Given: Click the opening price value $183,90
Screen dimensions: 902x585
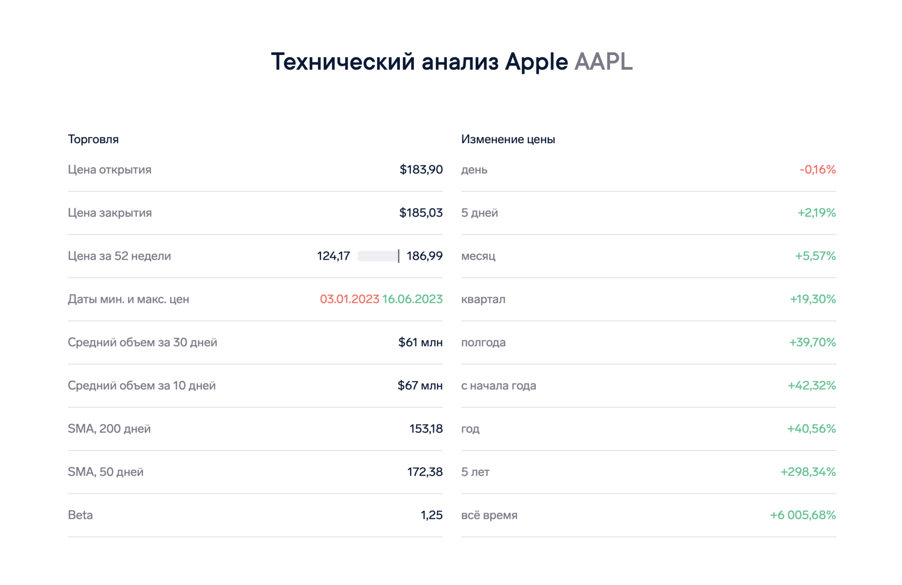Looking at the screenshot, I should tap(421, 169).
